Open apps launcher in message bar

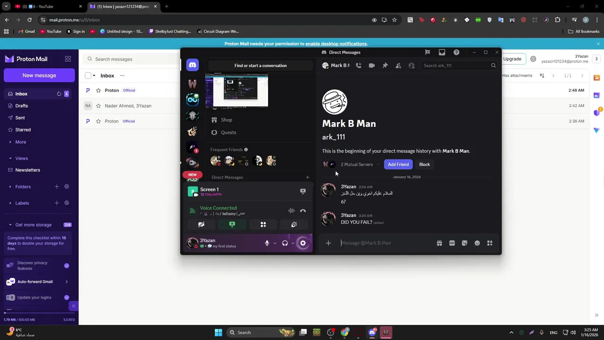pyautogui.click(x=490, y=243)
